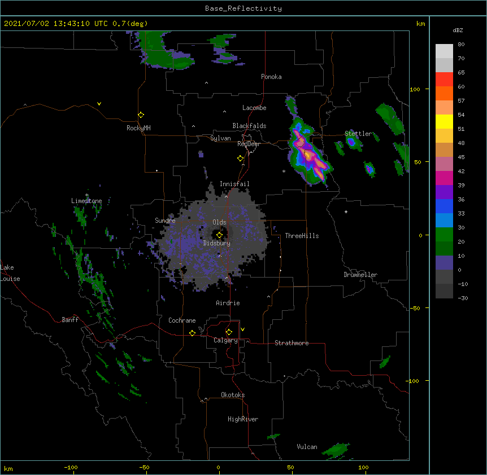Viewport: 487px width, 475px height.
Task: Click the Sylvan label
Action: pyautogui.click(x=220, y=138)
